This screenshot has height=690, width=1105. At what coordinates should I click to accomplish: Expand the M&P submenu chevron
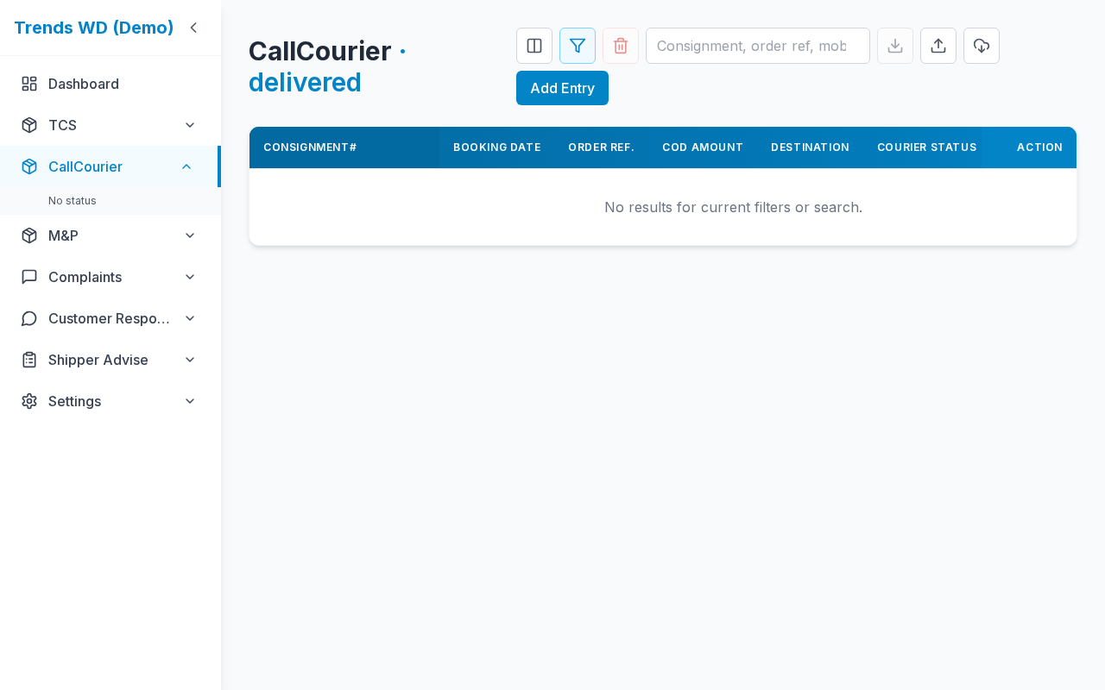pos(190,235)
